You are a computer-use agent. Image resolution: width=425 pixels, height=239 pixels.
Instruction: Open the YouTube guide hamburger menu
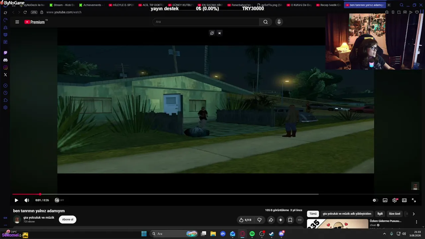coord(17,22)
